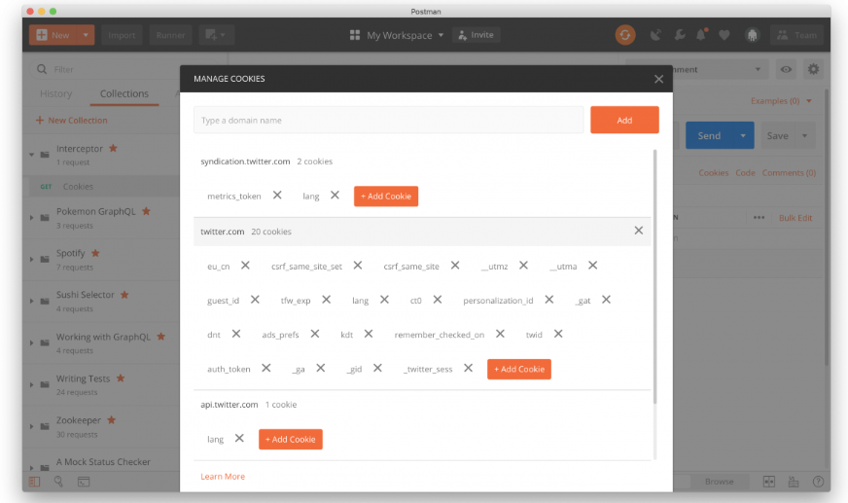
Task: Delete the csrf_same_site_set cookie
Action: coord(358,265)
